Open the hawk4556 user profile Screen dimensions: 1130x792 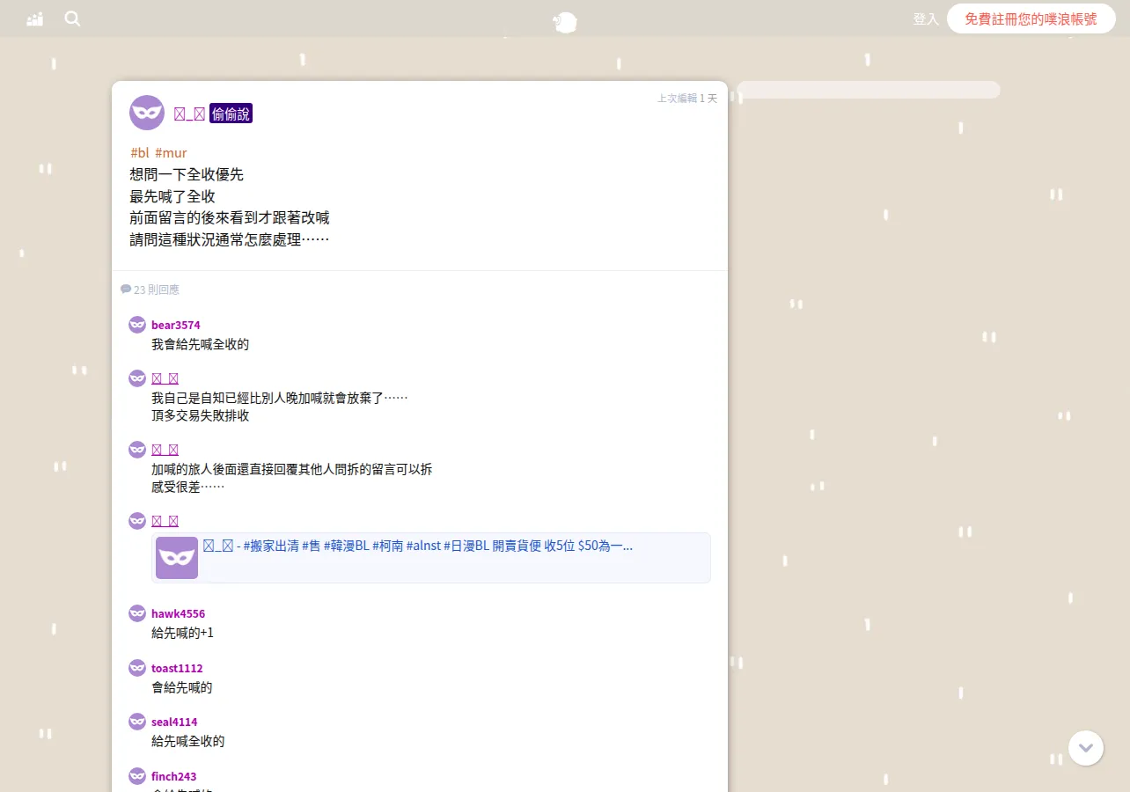[x=178, y=613]
